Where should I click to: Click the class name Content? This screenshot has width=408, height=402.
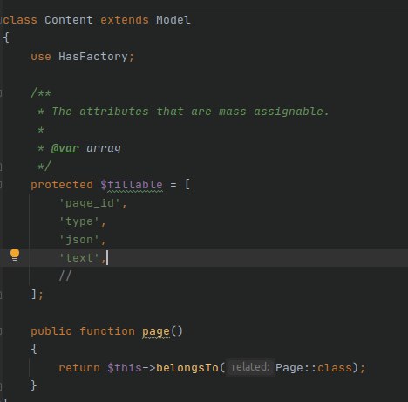pyautogui.click(x=69, y=20)
